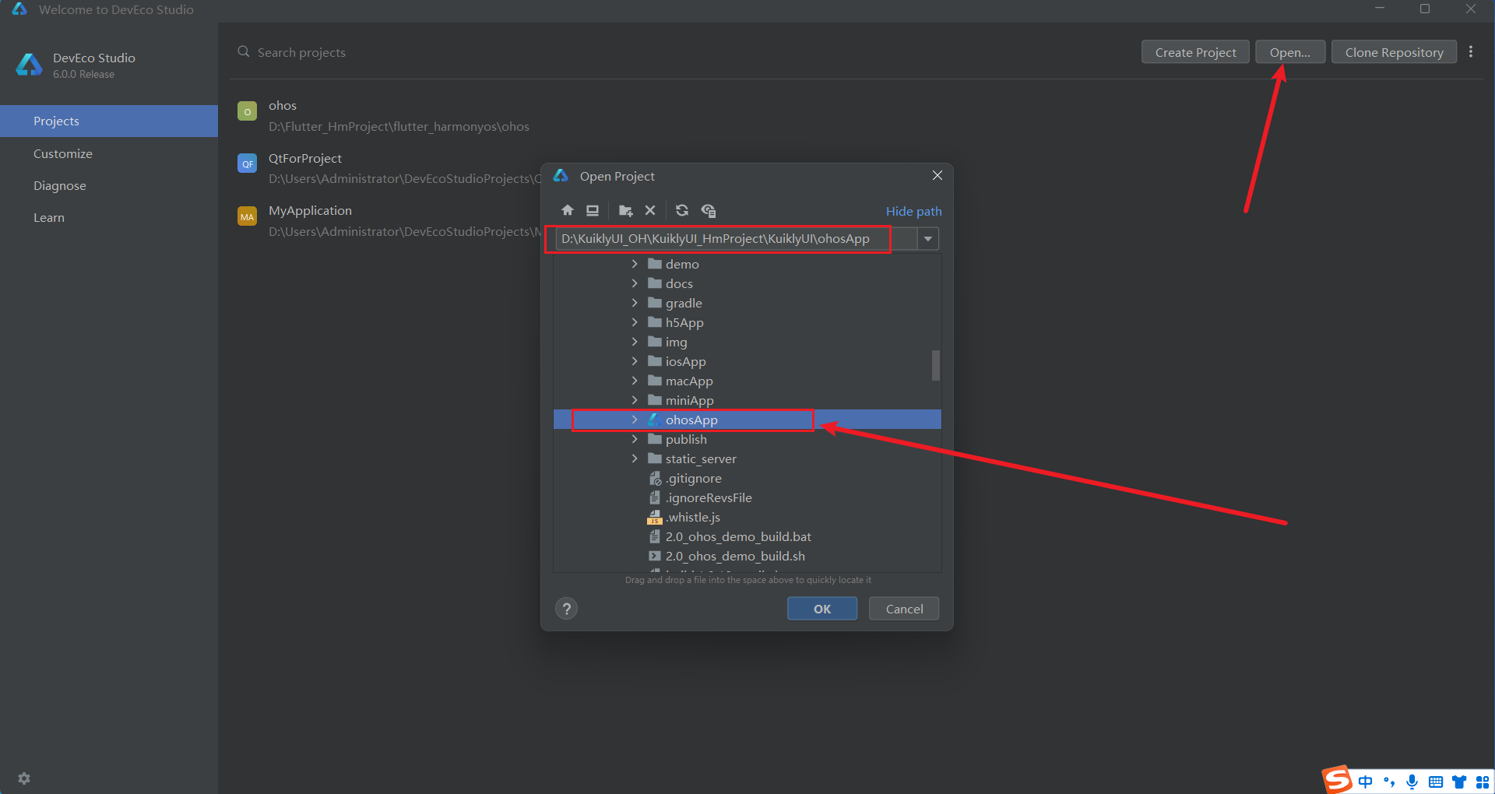This screenshot has width=1495, height=794.
Task: Click the search magnifier icon
Action: pos(244,51)
